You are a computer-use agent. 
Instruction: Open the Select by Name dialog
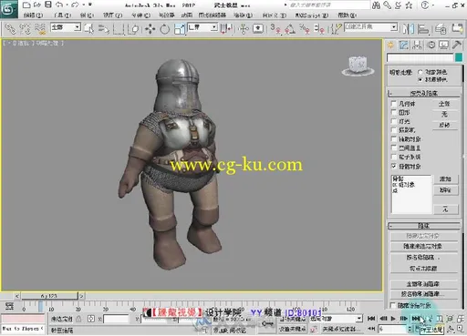[x=104, y=29]
